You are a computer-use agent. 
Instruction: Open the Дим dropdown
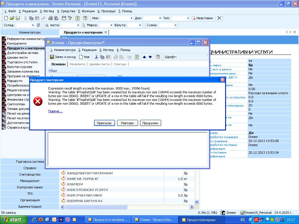click(x=160, y=18)
